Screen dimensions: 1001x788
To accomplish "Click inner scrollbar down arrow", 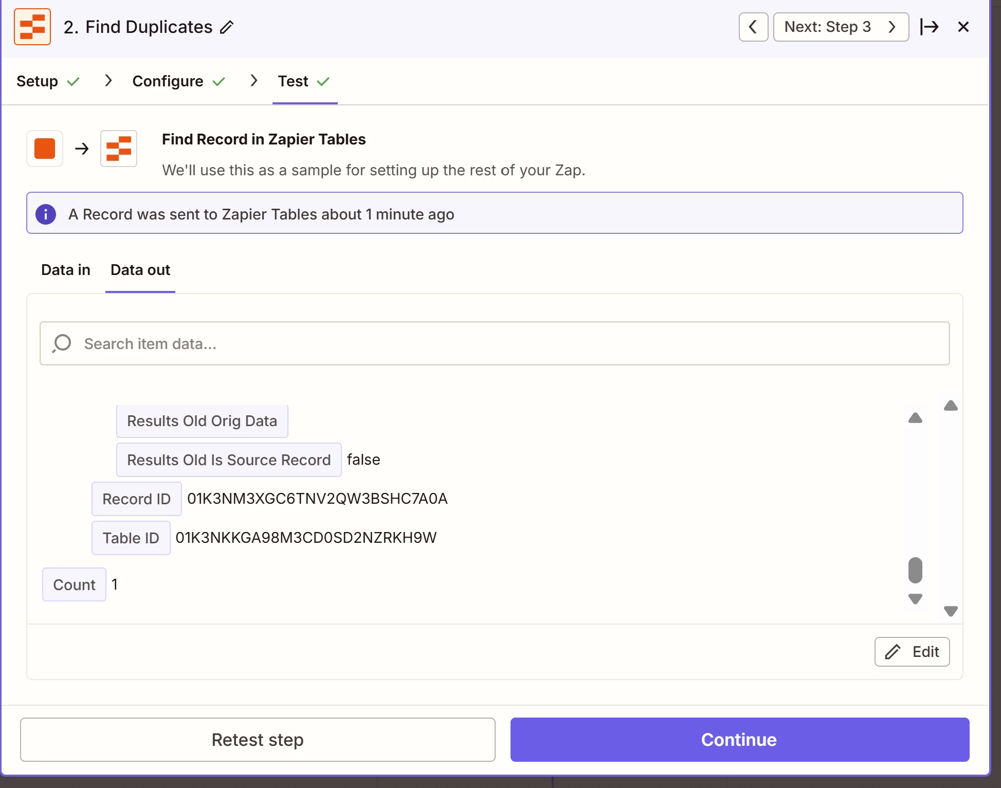I will tap(915, 599).
